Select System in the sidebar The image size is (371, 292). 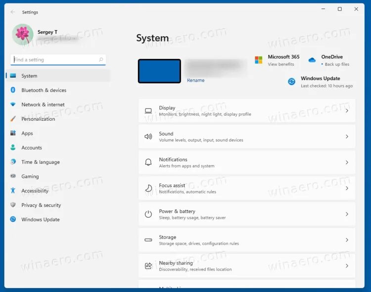pyautogui.click(x=58, y=76)
